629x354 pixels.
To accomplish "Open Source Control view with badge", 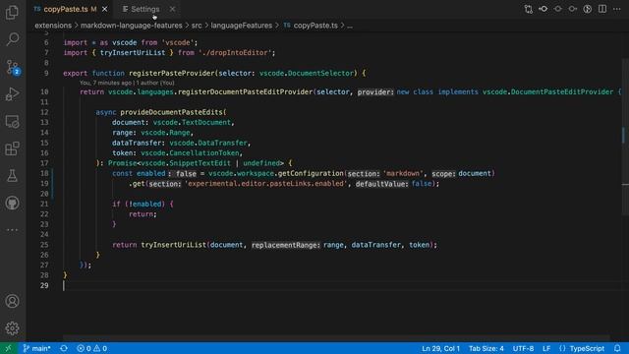I will [12, 67].
